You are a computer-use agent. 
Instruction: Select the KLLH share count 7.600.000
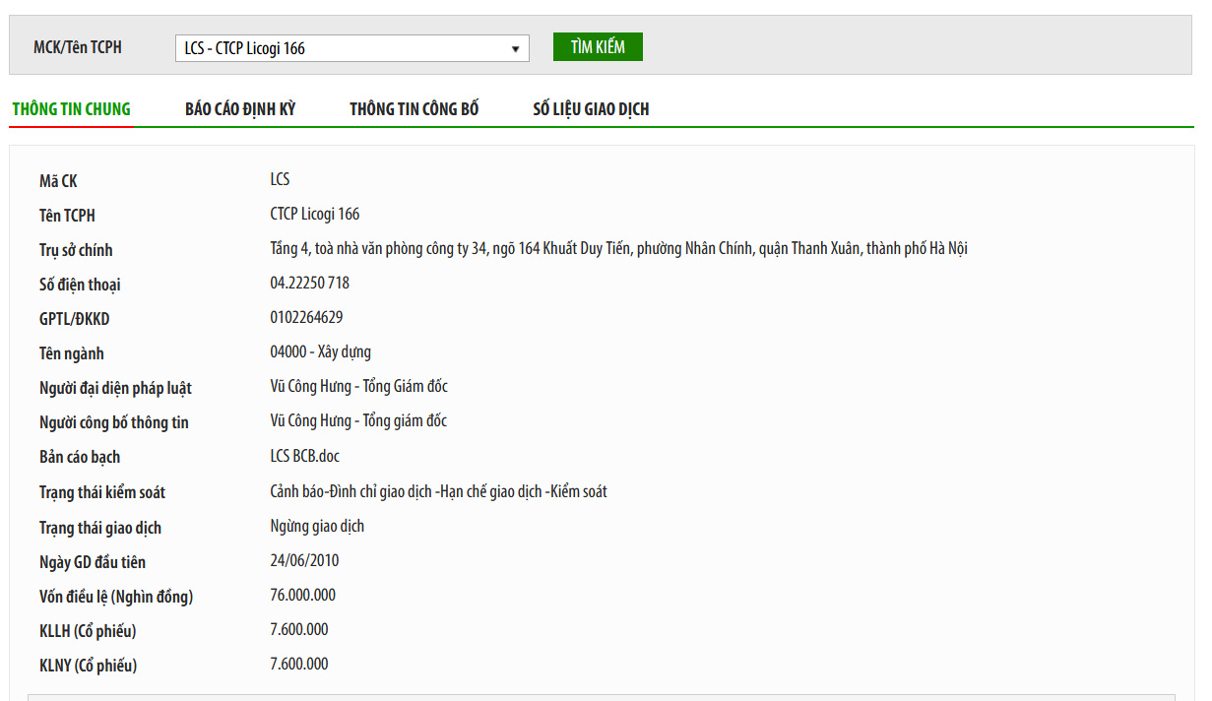click(x=299, y=629)
